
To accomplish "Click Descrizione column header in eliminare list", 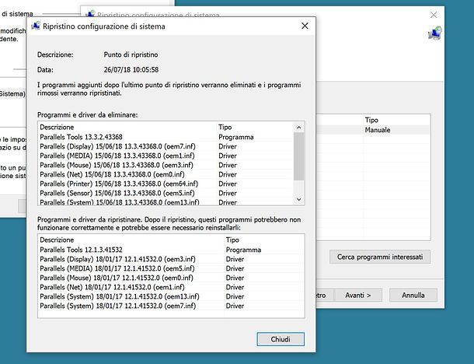I will 127,127.
